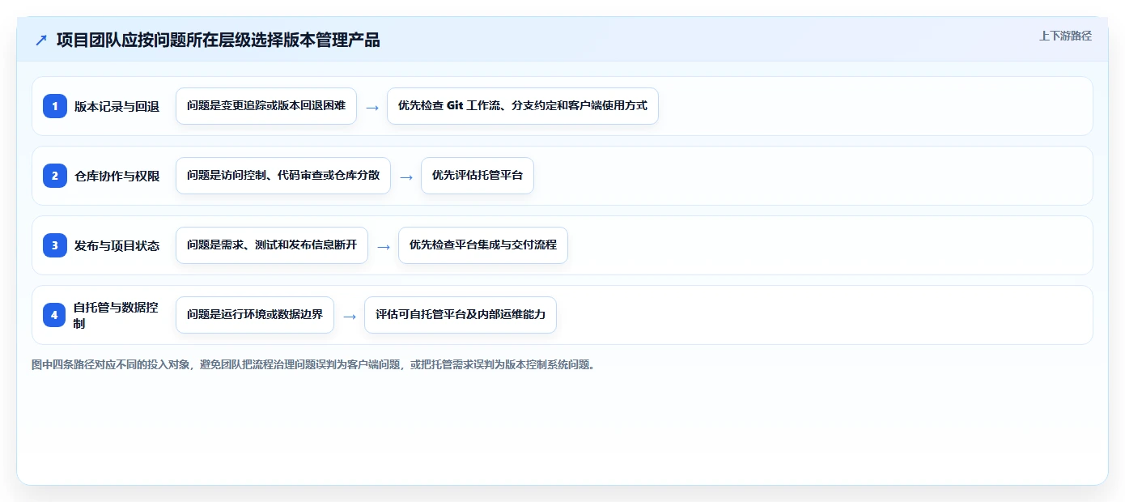
Task: Click the 优先评估托管平台 box
Action: tap(478, 176)
